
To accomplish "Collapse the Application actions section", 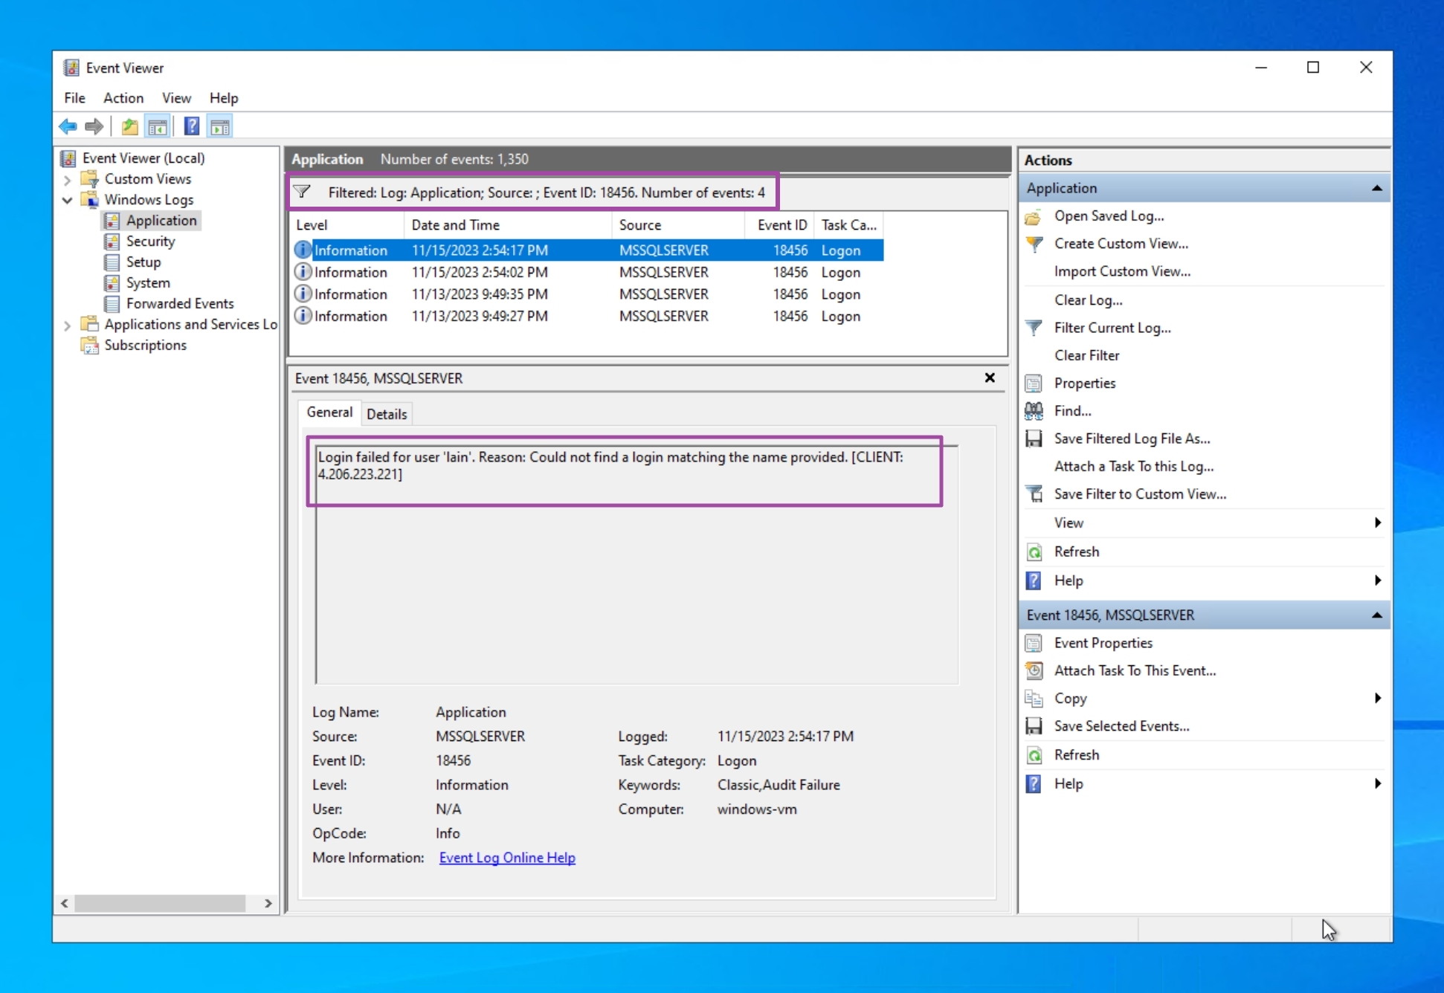I will point(1376,188).
